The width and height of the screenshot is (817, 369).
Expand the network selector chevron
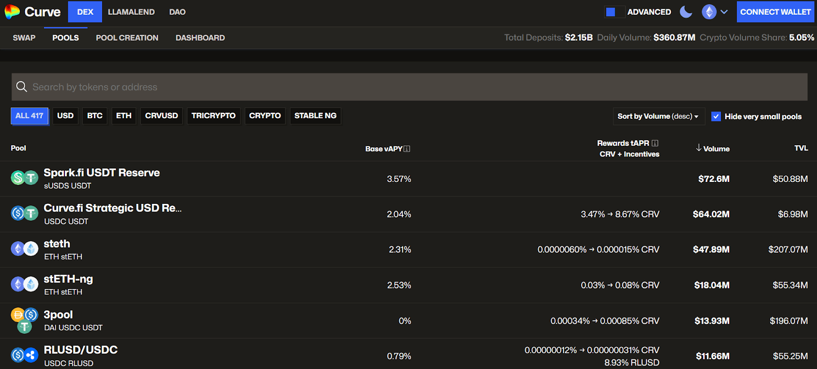pos(724,12)
